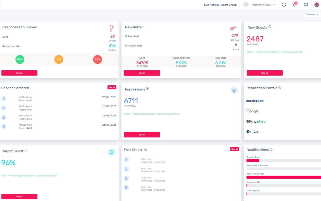321x201 pixels.
Task: Open the notifications bell icon
Action: pos(295,5)
